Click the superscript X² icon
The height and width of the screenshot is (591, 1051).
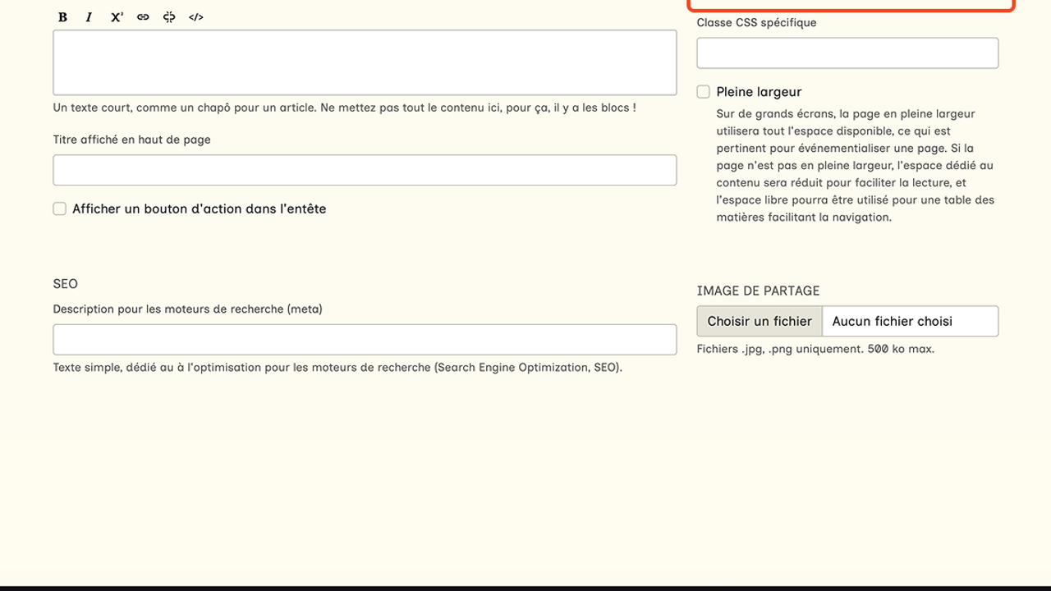click(x=117, y=17)
